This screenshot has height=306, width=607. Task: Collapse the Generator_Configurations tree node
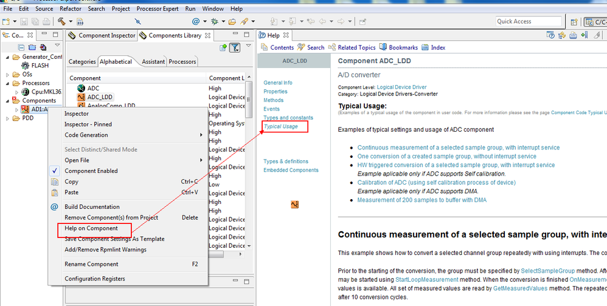click(x=7, y=57)
